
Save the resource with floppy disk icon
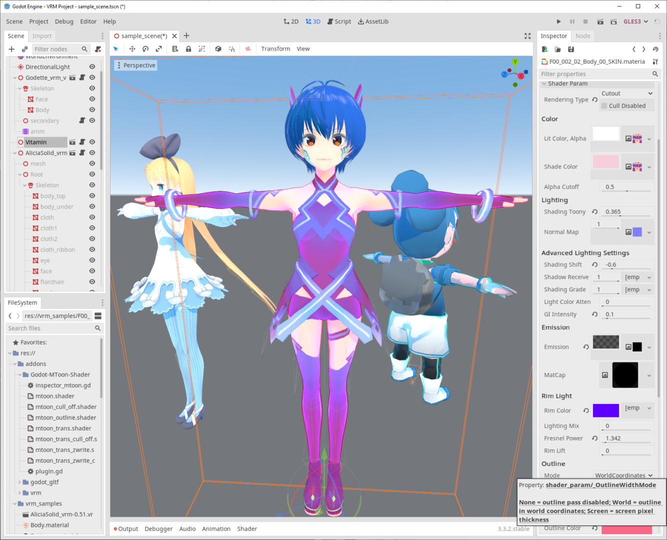tap(571, 49)
